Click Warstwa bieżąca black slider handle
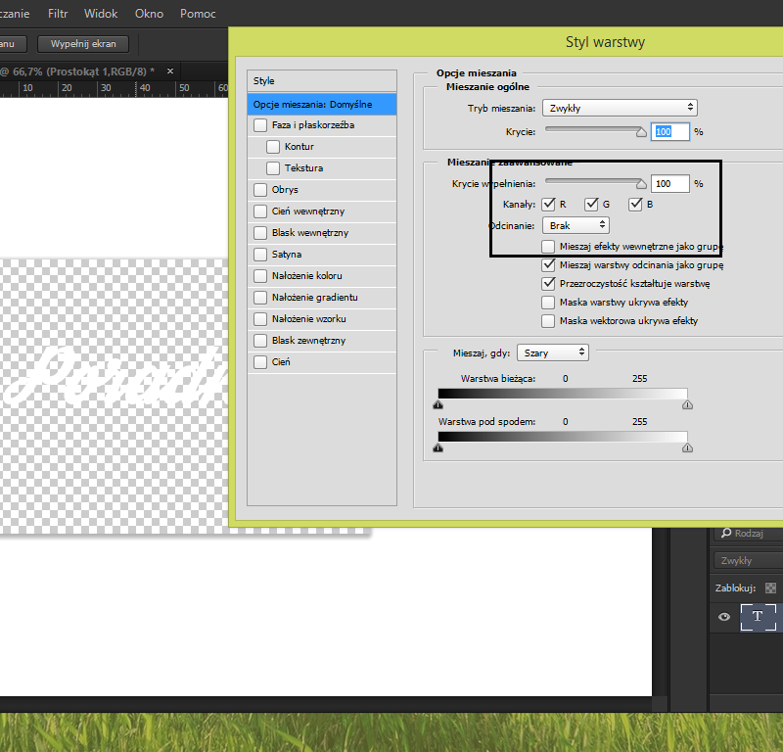783x752 pixels. [x=438, y=404]
